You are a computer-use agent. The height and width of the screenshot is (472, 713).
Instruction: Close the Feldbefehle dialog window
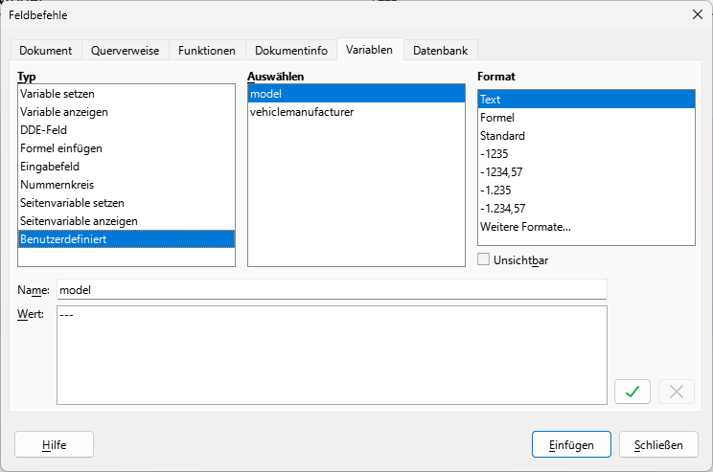(x=696, y=14)
